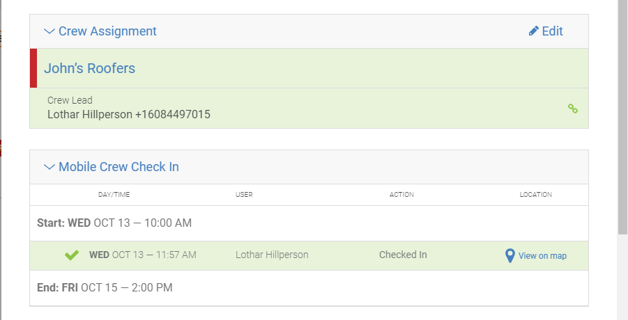Select the USER column header

coord(244,195)
